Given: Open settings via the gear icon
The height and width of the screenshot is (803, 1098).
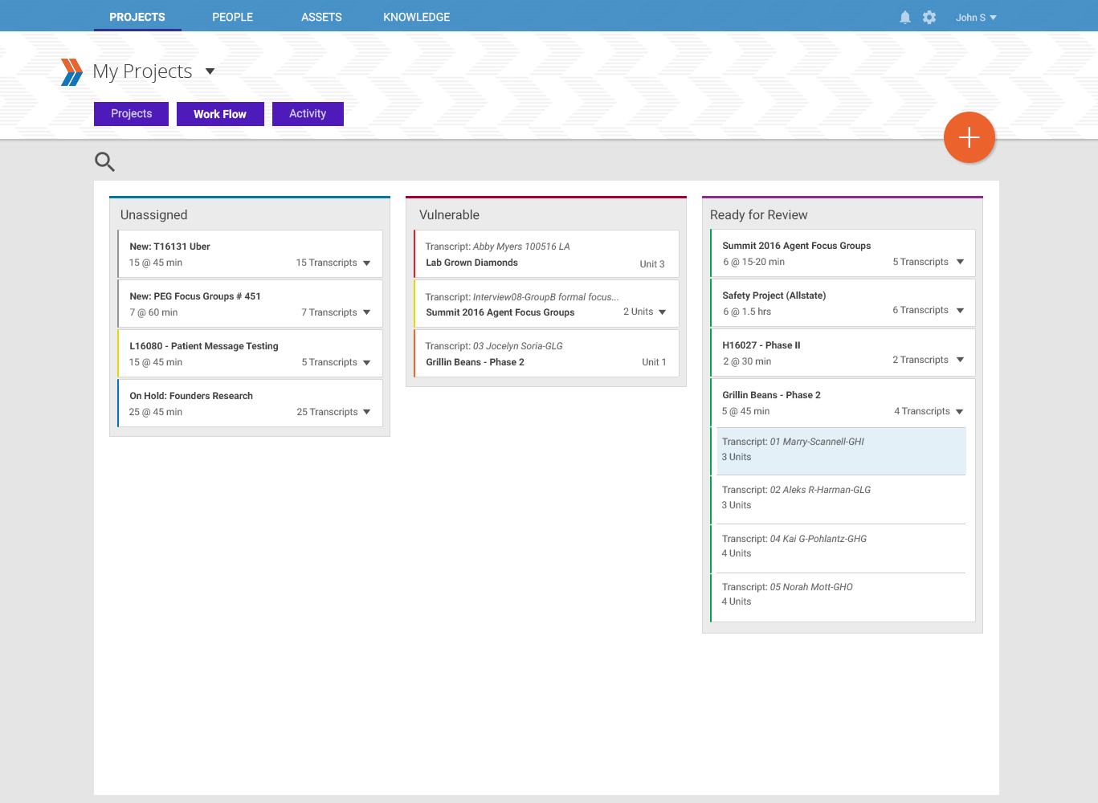Looking at the screenshot, I should click(x=929, y=18).
